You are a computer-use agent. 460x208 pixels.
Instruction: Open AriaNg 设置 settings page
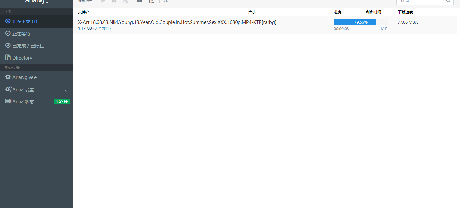pyautogui.click(x=36, y=77)
